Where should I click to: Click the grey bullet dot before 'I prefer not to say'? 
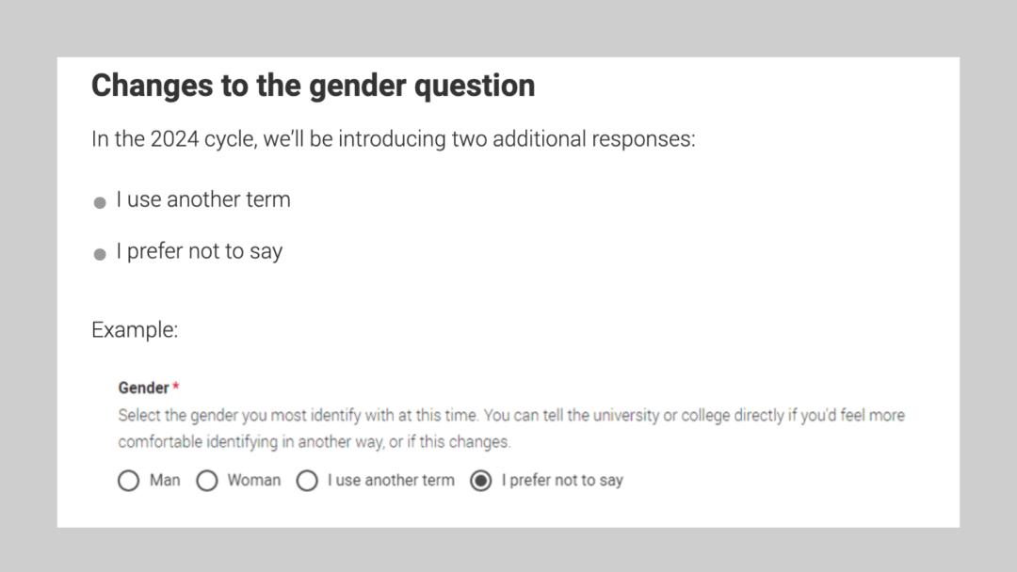[x=100, y=254]
